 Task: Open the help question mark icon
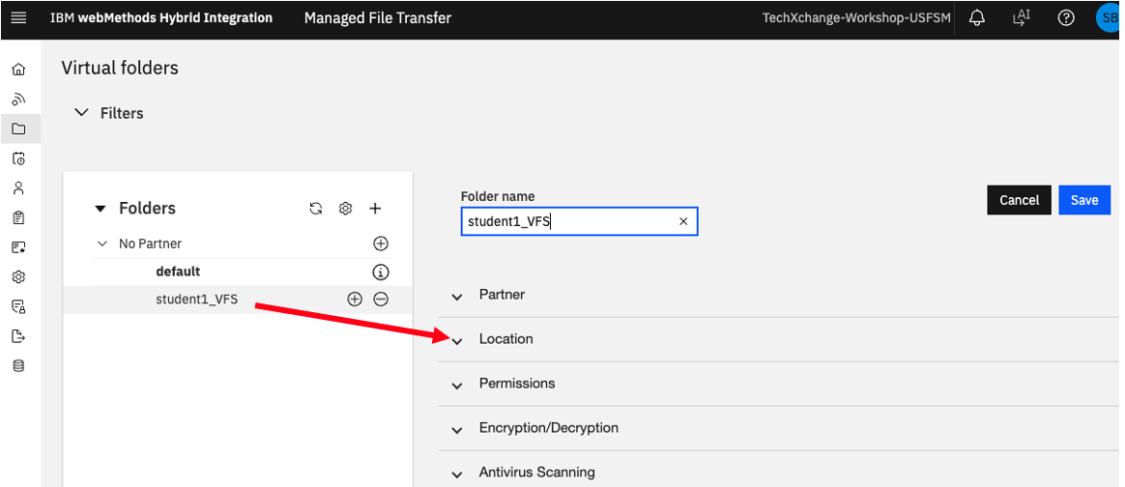1066,18
